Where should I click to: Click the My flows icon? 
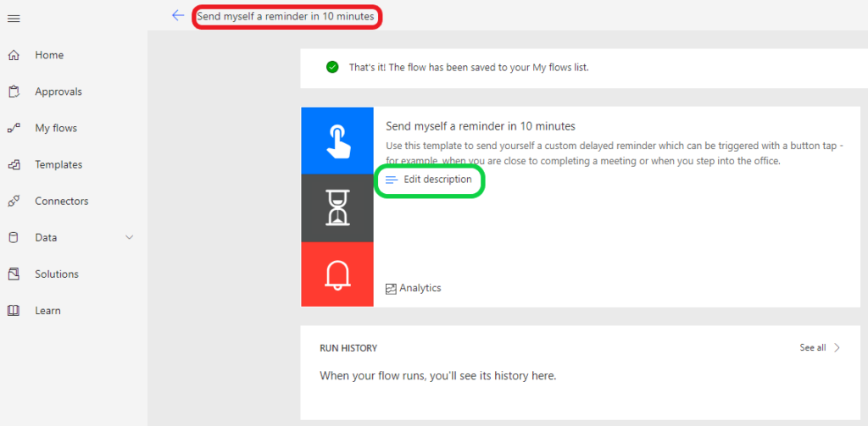[x=14, y=129]
